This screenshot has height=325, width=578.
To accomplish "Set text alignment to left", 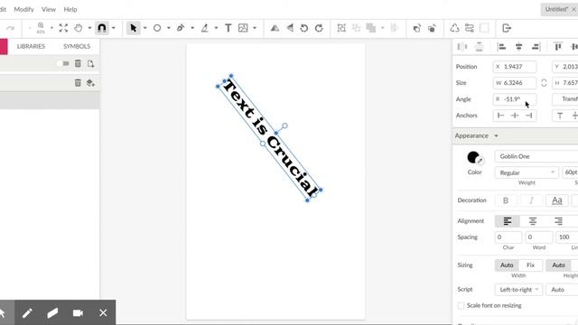I will [x=508, y=221].
